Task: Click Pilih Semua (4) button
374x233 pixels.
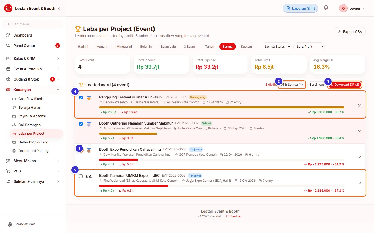Action: [x=292, y=85]
